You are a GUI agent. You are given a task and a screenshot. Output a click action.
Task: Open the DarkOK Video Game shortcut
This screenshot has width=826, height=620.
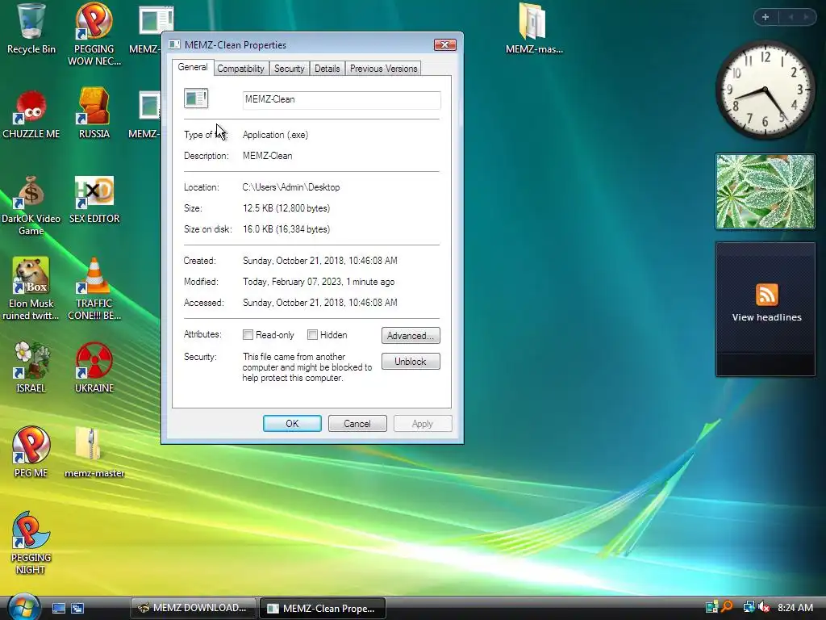point(31,206)
